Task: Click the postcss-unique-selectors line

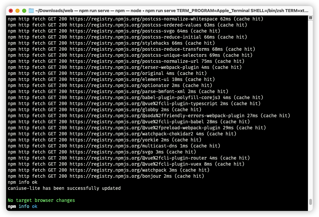Action: point(130,55)
